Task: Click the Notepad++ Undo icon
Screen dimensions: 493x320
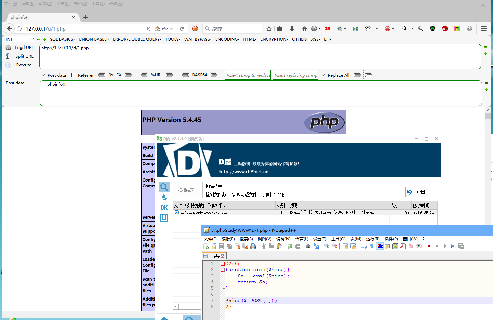Action: (x=290, y=246)
